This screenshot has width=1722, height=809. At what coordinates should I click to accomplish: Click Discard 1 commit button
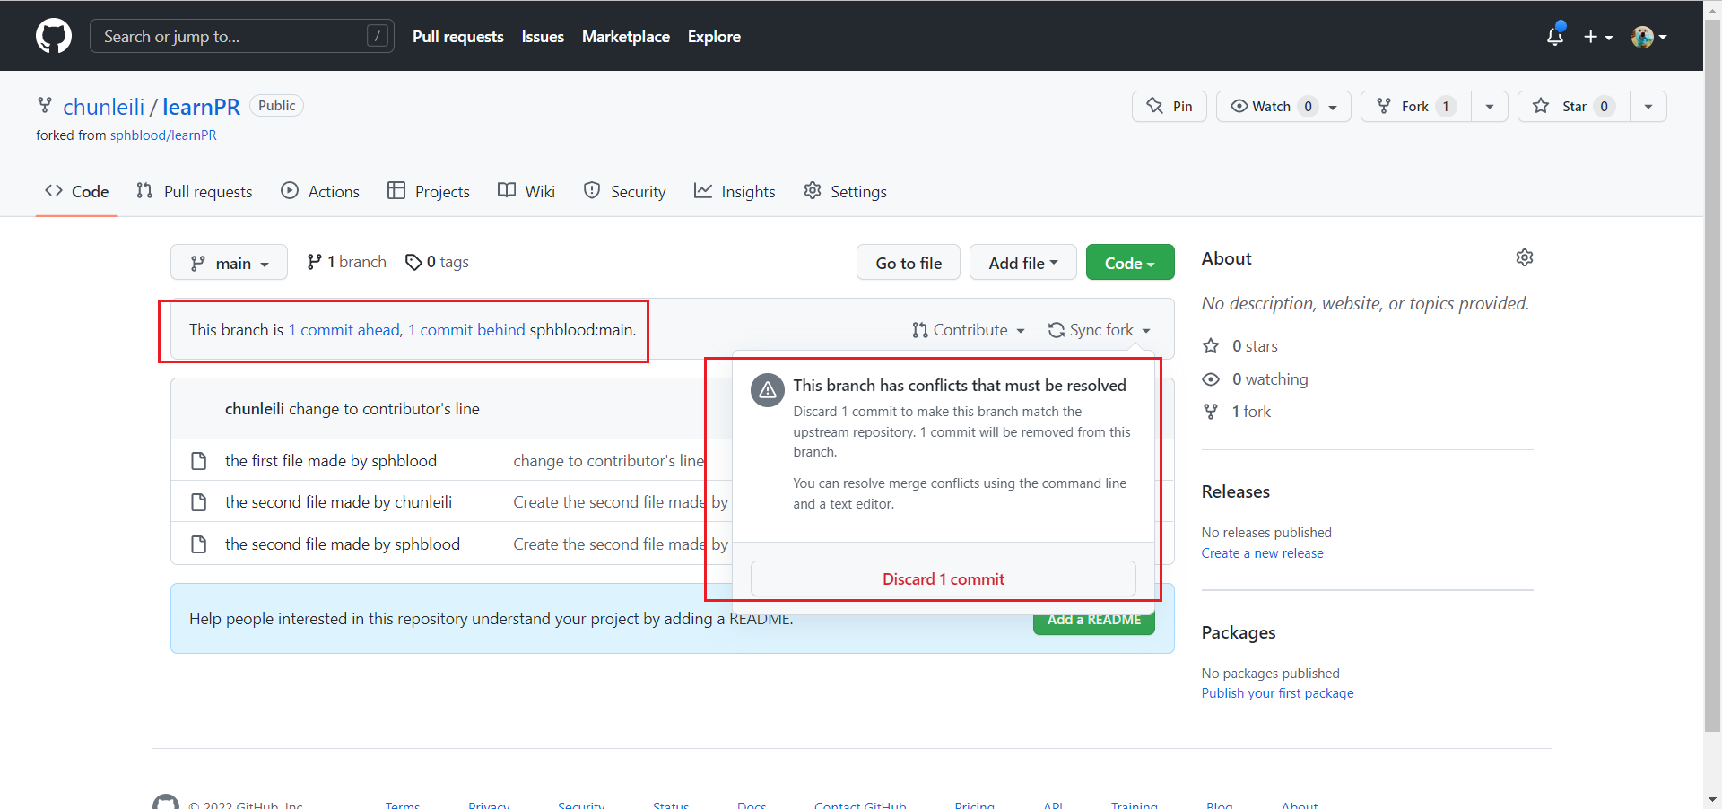tap(944, 579)
